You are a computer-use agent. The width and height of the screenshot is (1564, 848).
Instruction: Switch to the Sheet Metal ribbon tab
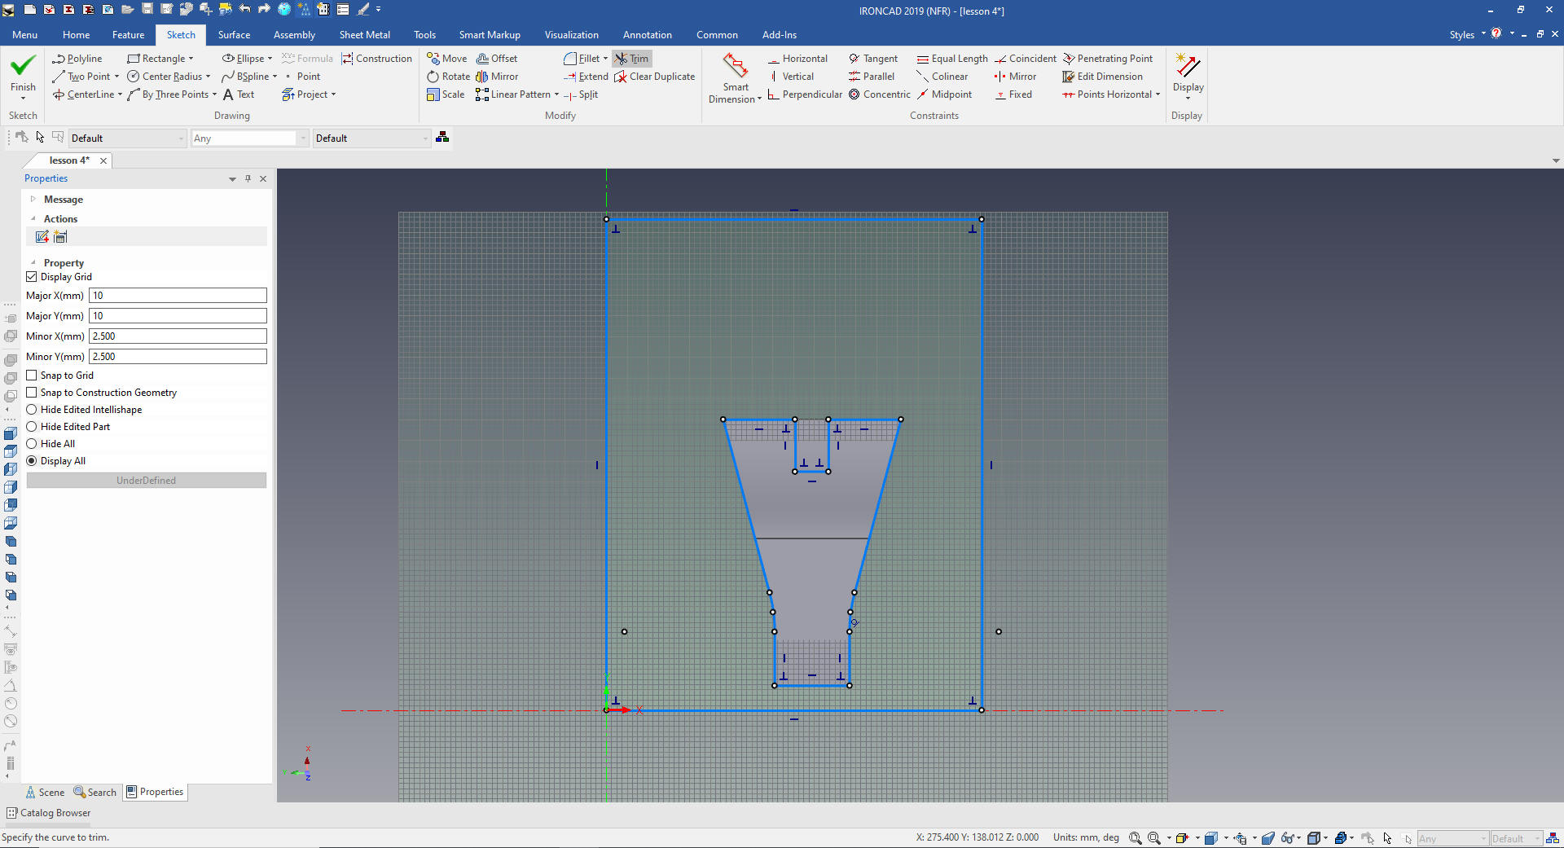click(x=364, y=35)
